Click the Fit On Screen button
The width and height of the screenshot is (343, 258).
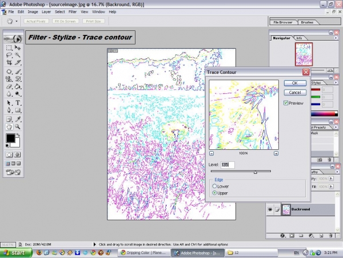click(65, 21)
